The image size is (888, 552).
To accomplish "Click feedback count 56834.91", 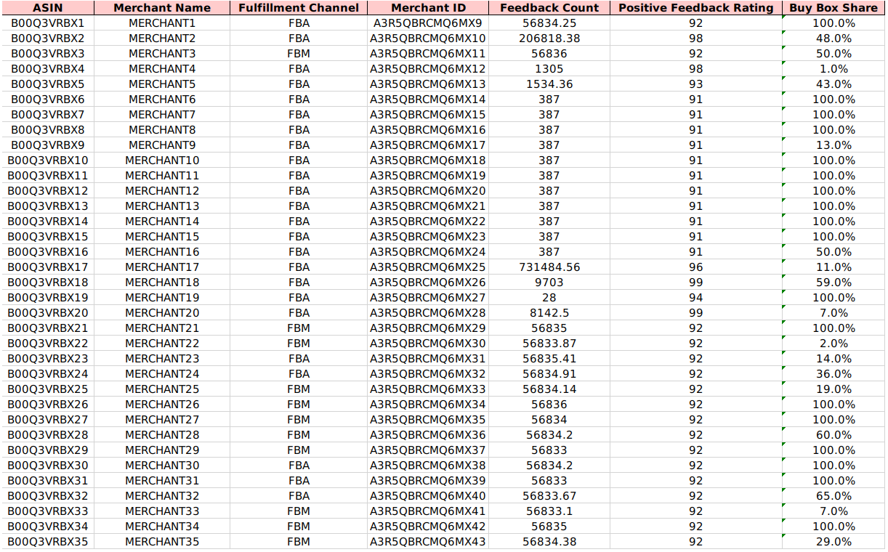I will pyautogui.click(x=549, y=374).
